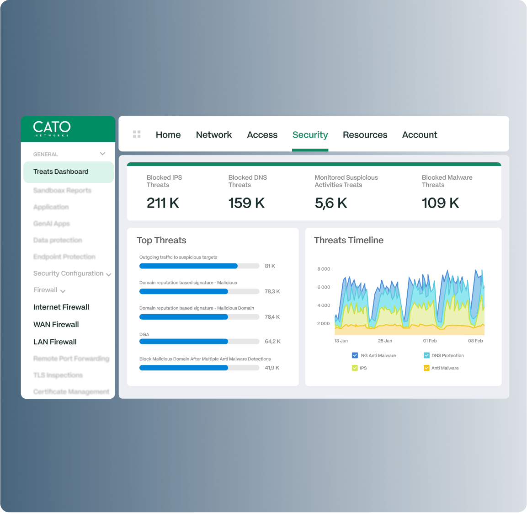Screen dimensions: 527x514
Task: Open Application in sidebar
Action: (x=51, y=207)
